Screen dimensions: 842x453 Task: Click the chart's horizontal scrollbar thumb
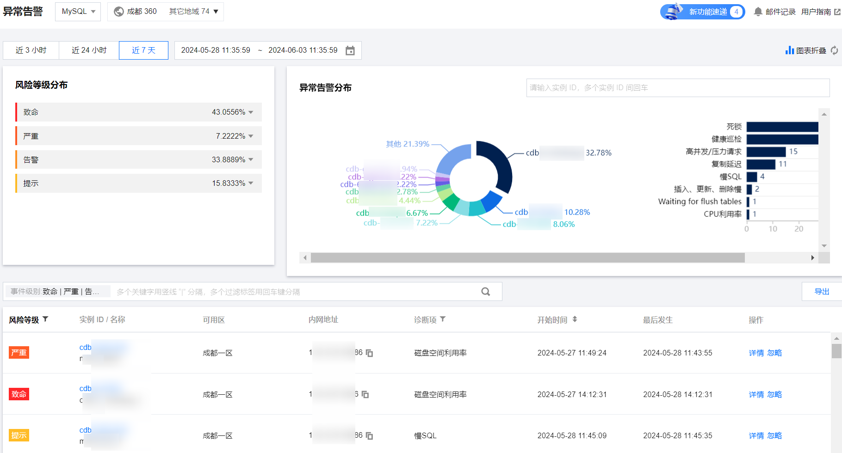[x=527, y=257]
